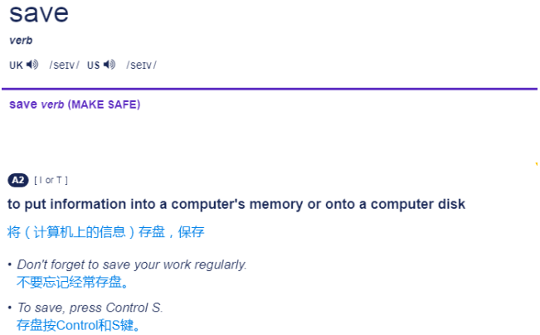This screenshot has width=540, height=335.
Task: Click the US phonetic transcription /seɪv/
Action: pos(141,66)
